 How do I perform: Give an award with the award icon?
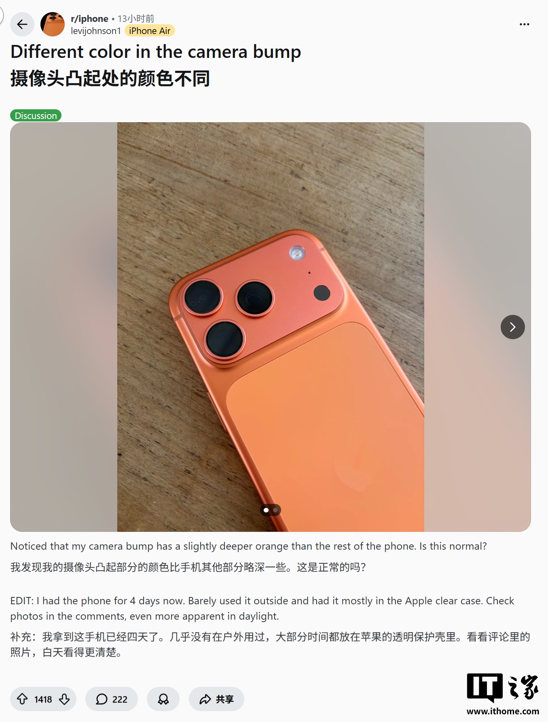point(163,699)
